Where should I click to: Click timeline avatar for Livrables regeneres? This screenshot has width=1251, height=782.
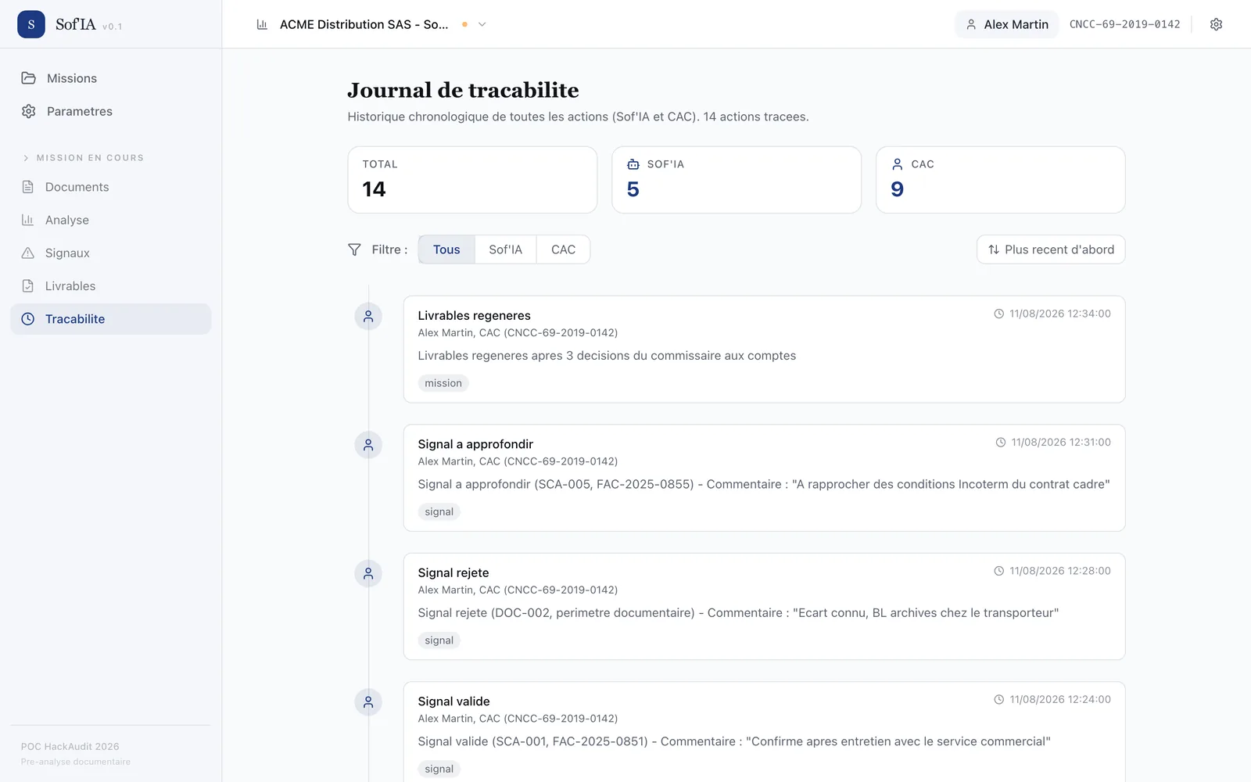[368, 317]
